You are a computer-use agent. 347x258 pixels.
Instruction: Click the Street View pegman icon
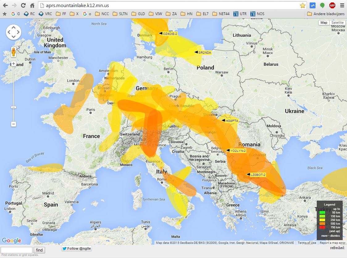point(14,52)
